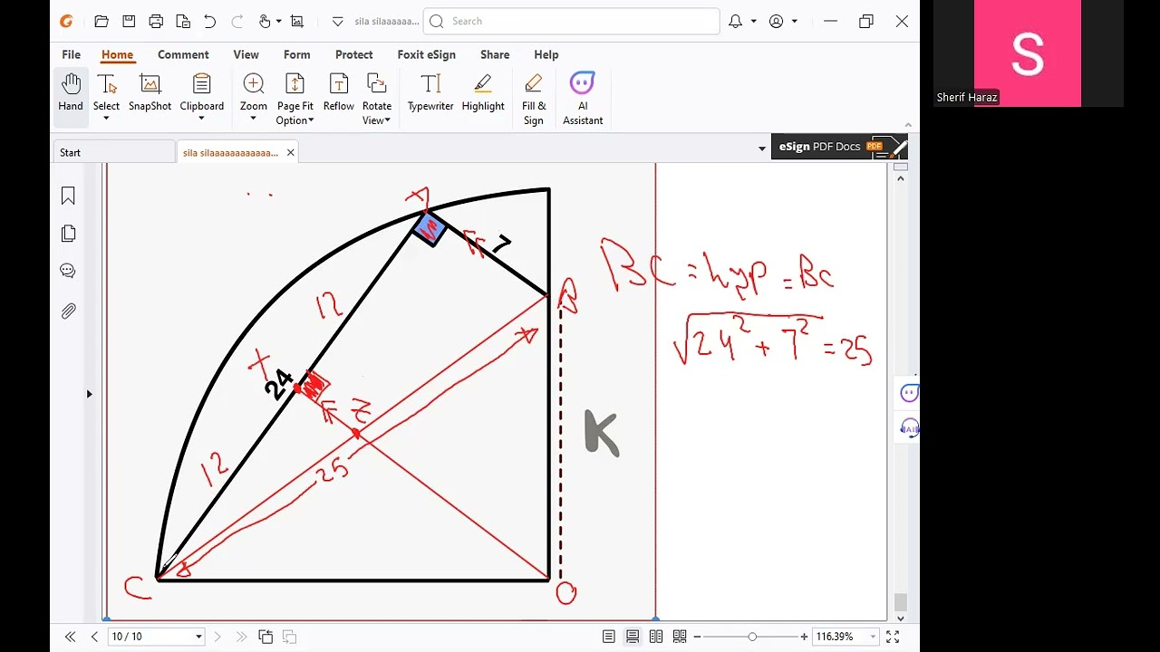Click the Foxit logo icon
Screen dimensions: 1160x652
click(x=66, y=21)
